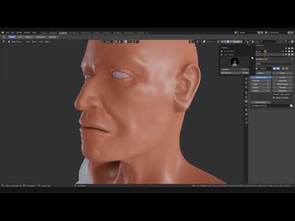Switch viewport shading to solid
This screenshot has height=221, width=295.
[x=225, y=42]
